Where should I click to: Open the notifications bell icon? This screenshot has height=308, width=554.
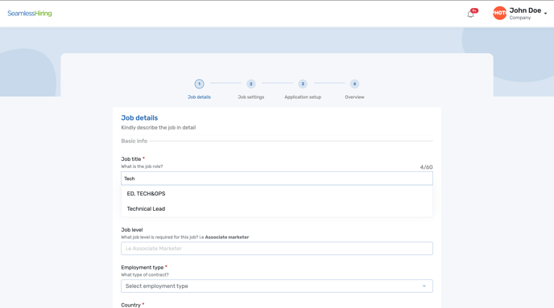(470, 14)
